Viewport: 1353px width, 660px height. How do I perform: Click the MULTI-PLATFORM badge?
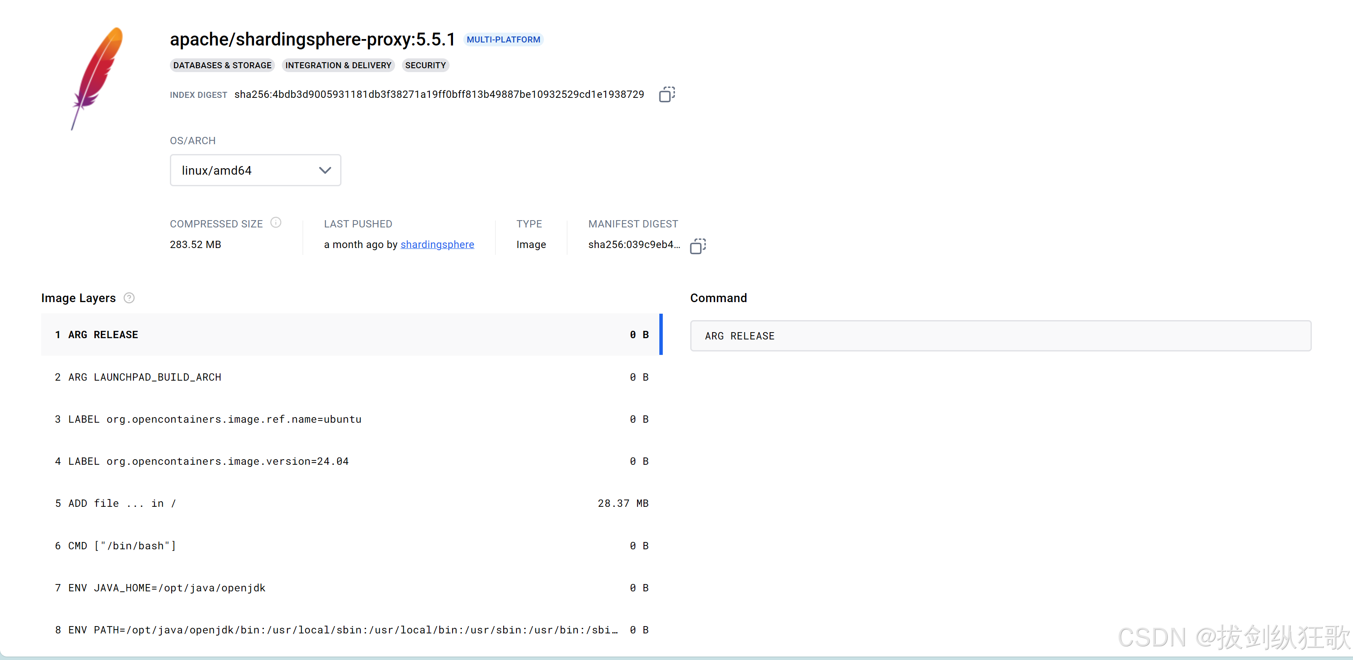pyautogui.click(x=503, y=39)
